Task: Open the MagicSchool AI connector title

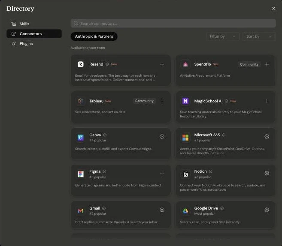Action: point(209,101)
